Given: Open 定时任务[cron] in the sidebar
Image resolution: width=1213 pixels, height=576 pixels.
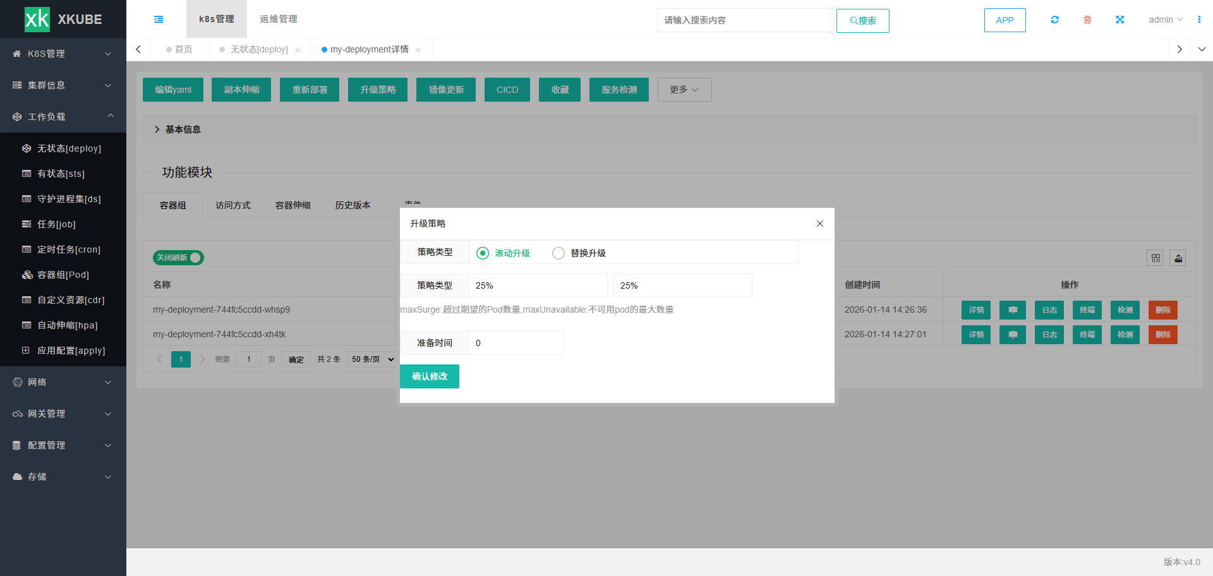Looking at the screenshot, I should pyautogui.click(x=63, y=249).
